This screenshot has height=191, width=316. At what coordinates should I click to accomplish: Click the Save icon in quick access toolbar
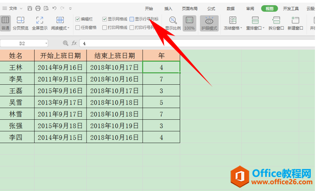tap(30, 8)
